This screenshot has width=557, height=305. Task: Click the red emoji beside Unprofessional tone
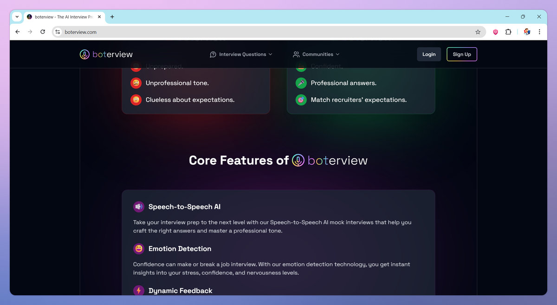pos(136,83)
